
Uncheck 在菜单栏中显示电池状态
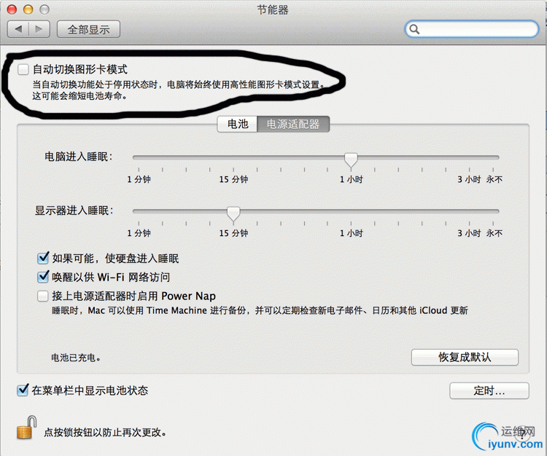[x=23, y=390]
